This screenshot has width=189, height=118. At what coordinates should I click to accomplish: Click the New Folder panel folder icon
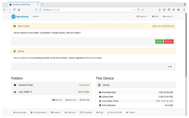coord(14,26)
